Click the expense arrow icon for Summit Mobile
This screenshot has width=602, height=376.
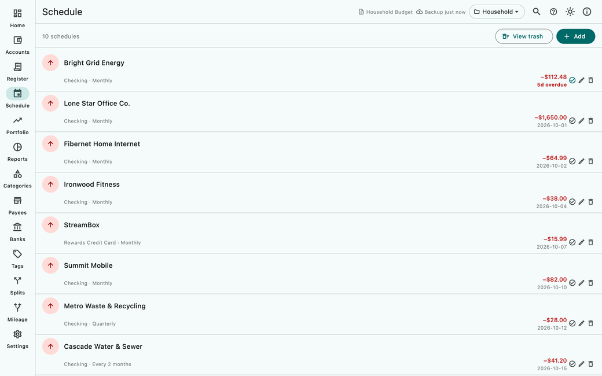(x=50, y=266)
